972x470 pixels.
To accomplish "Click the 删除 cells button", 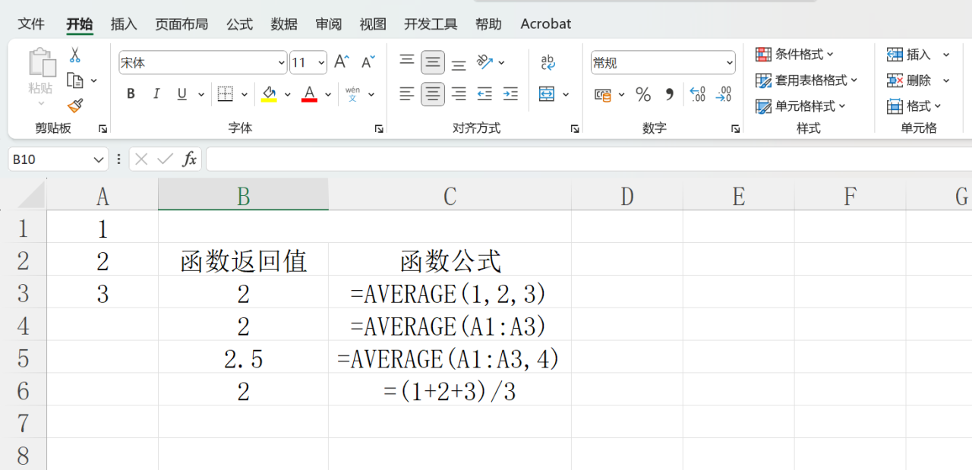I will (918, 80).
